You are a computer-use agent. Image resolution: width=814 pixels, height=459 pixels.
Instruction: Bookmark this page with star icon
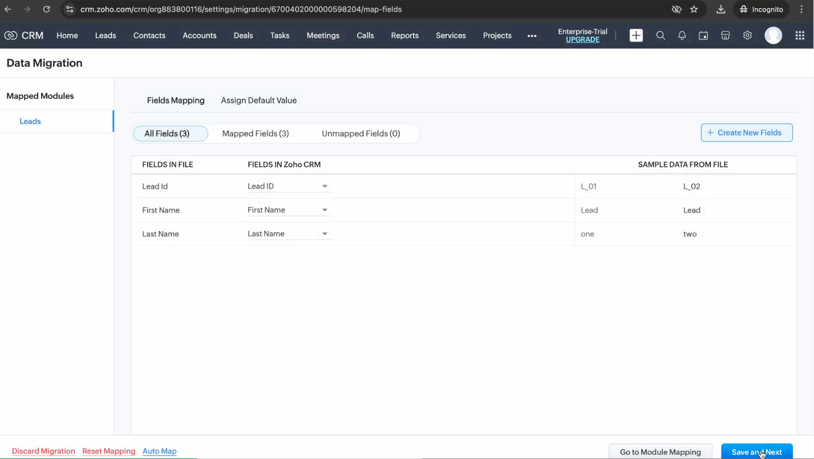tap(694, 9)
